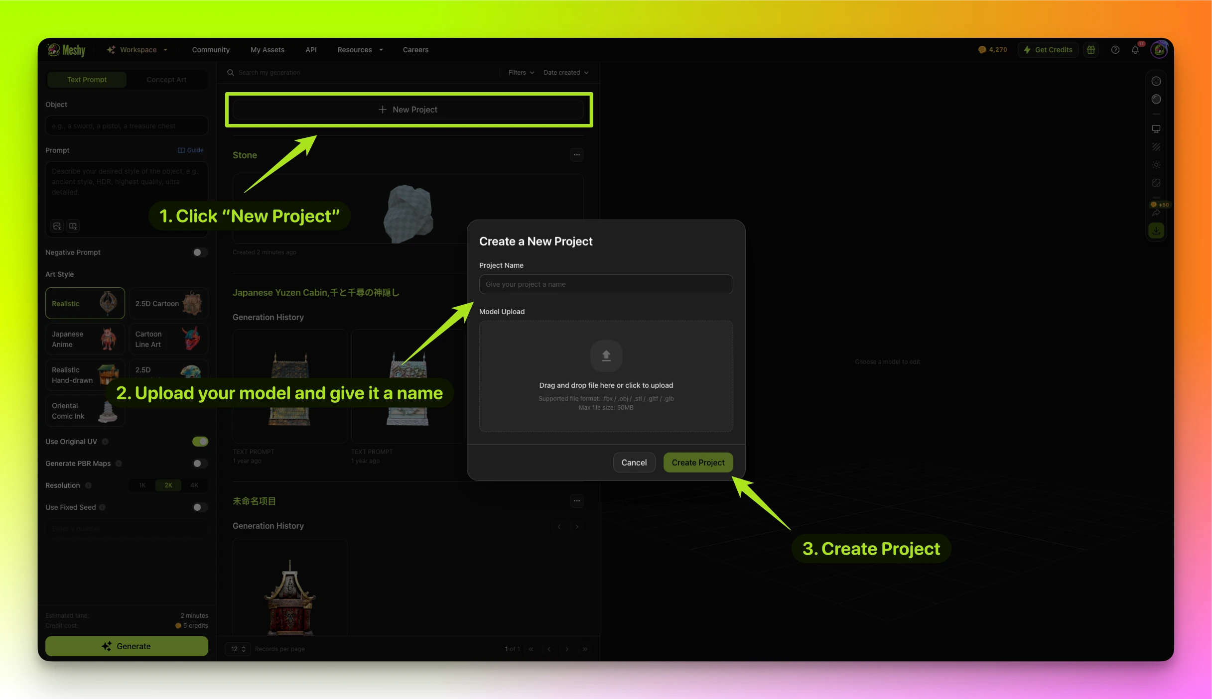Image resolution: width=1212 pixels, height=699 pixels.
Task: Turn off Use Original UV switch
Action: point(200,442)
